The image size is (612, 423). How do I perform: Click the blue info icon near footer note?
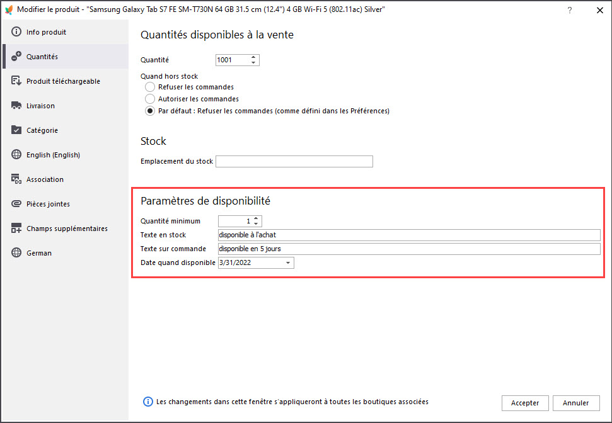tap(148, 402)
